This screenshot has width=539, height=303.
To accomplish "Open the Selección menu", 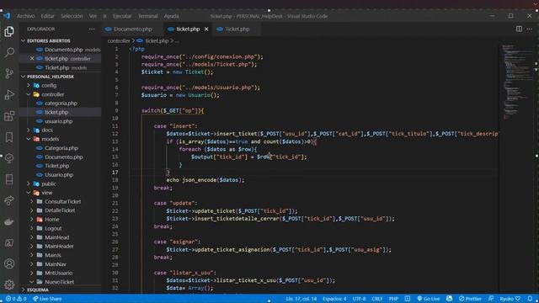I will tap(72, 16).
